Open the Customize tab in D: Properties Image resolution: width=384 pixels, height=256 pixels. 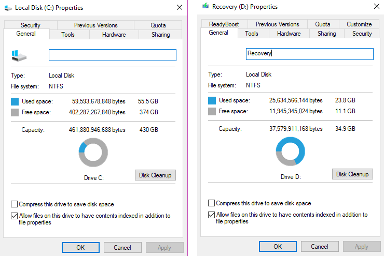pos(359,24)
